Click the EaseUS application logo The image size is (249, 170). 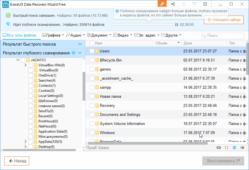point(6,5)
